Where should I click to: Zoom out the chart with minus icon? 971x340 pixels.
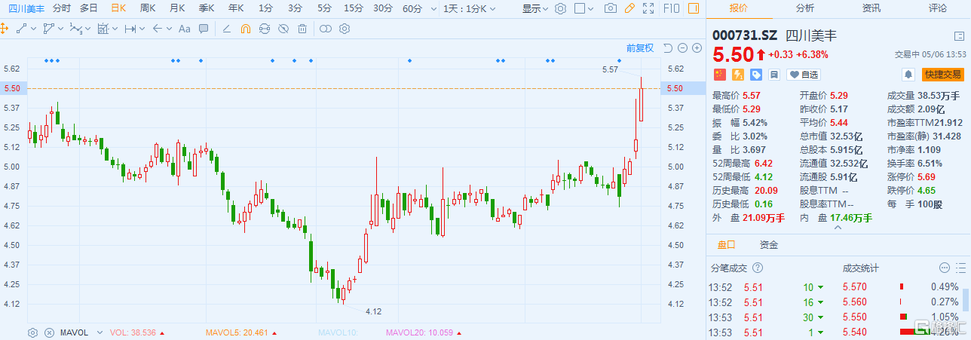[683, 48]
